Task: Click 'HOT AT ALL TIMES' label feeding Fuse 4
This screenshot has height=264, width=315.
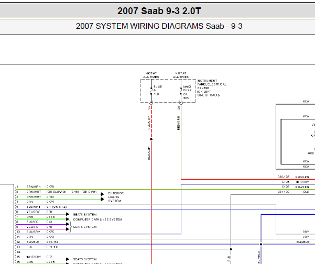Action: tap(151, 75)
